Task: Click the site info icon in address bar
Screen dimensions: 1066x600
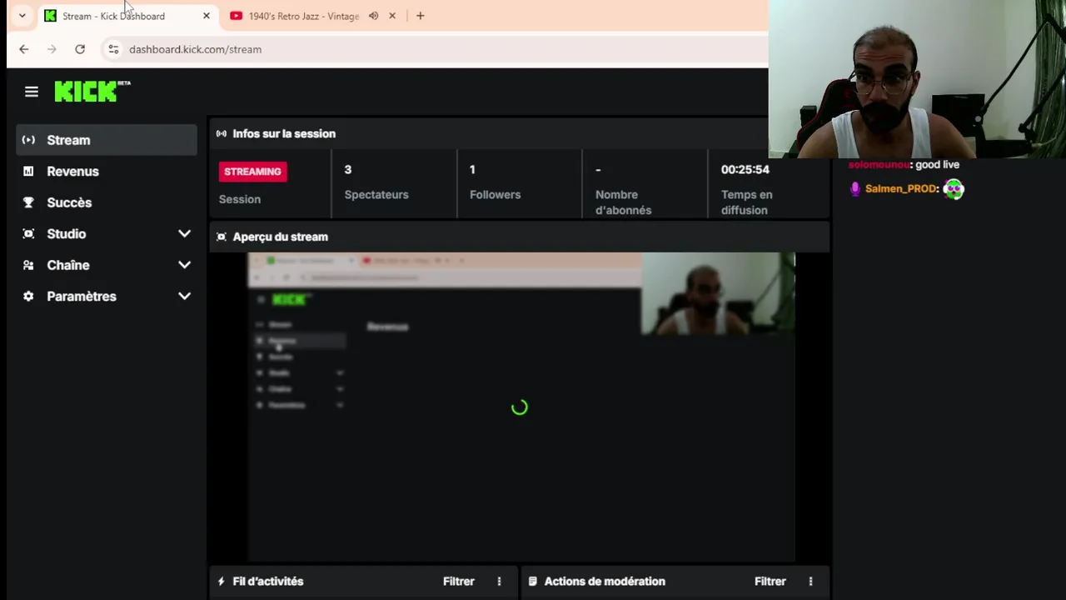Action: [x=114, y=49]
